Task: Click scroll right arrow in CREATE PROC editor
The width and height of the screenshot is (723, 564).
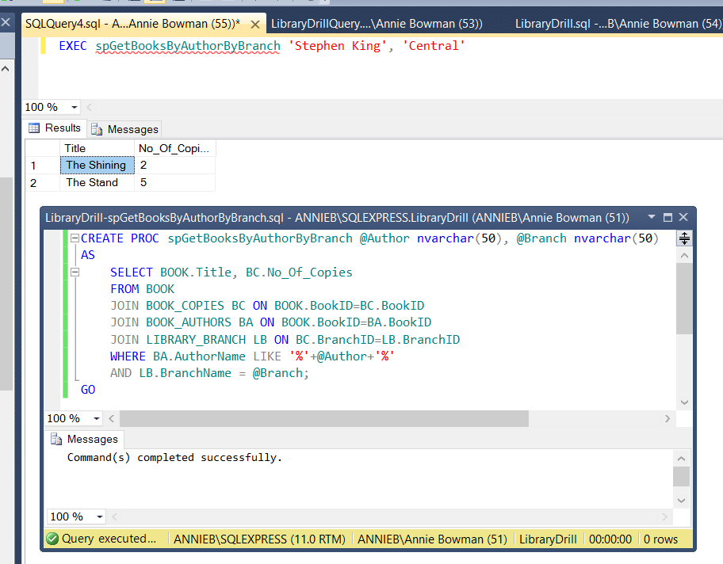Action: tap(668, 418)
